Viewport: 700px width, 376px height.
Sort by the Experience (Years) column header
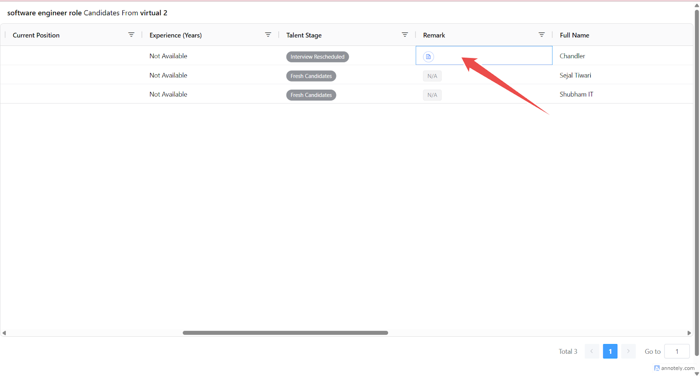pos(175,35)
